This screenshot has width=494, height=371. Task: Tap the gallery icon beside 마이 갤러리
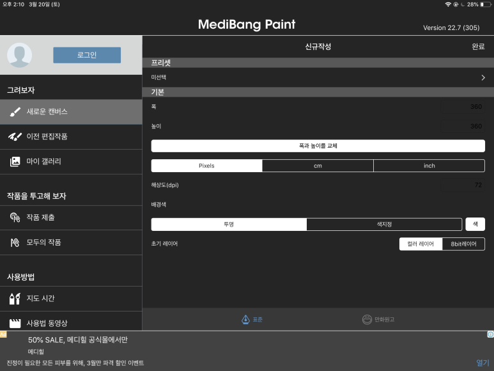point(15,161)
